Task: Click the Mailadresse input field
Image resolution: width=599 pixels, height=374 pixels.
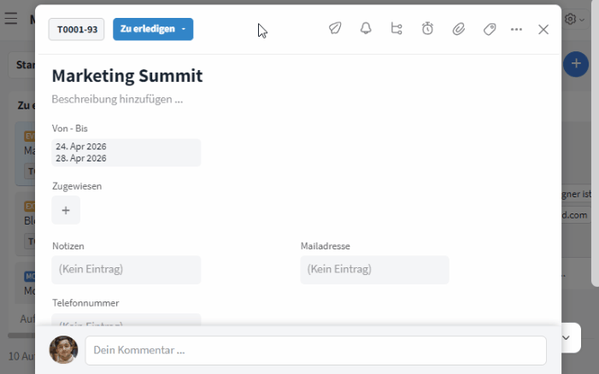Action: click(374, 270)
